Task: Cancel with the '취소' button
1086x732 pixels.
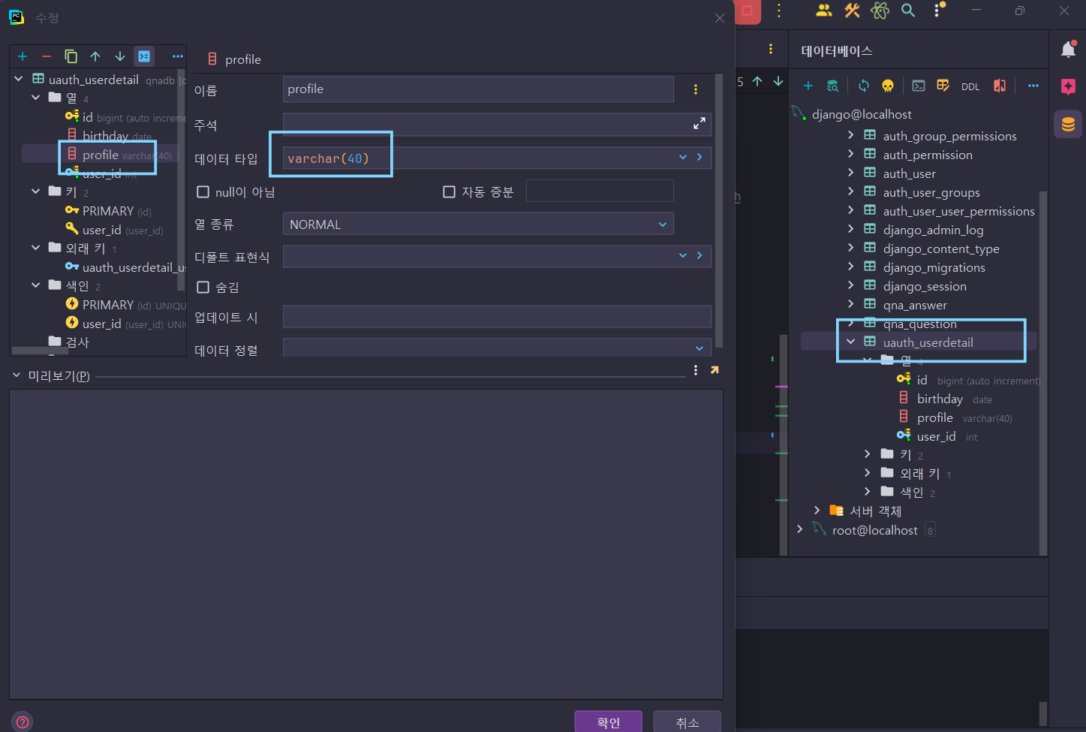Action: [x=687, y=721]
